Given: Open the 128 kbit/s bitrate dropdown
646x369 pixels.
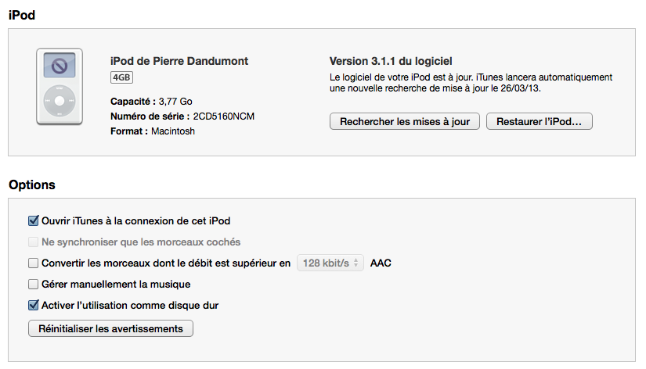Looking at the screenshot, I should coord(330,263).
